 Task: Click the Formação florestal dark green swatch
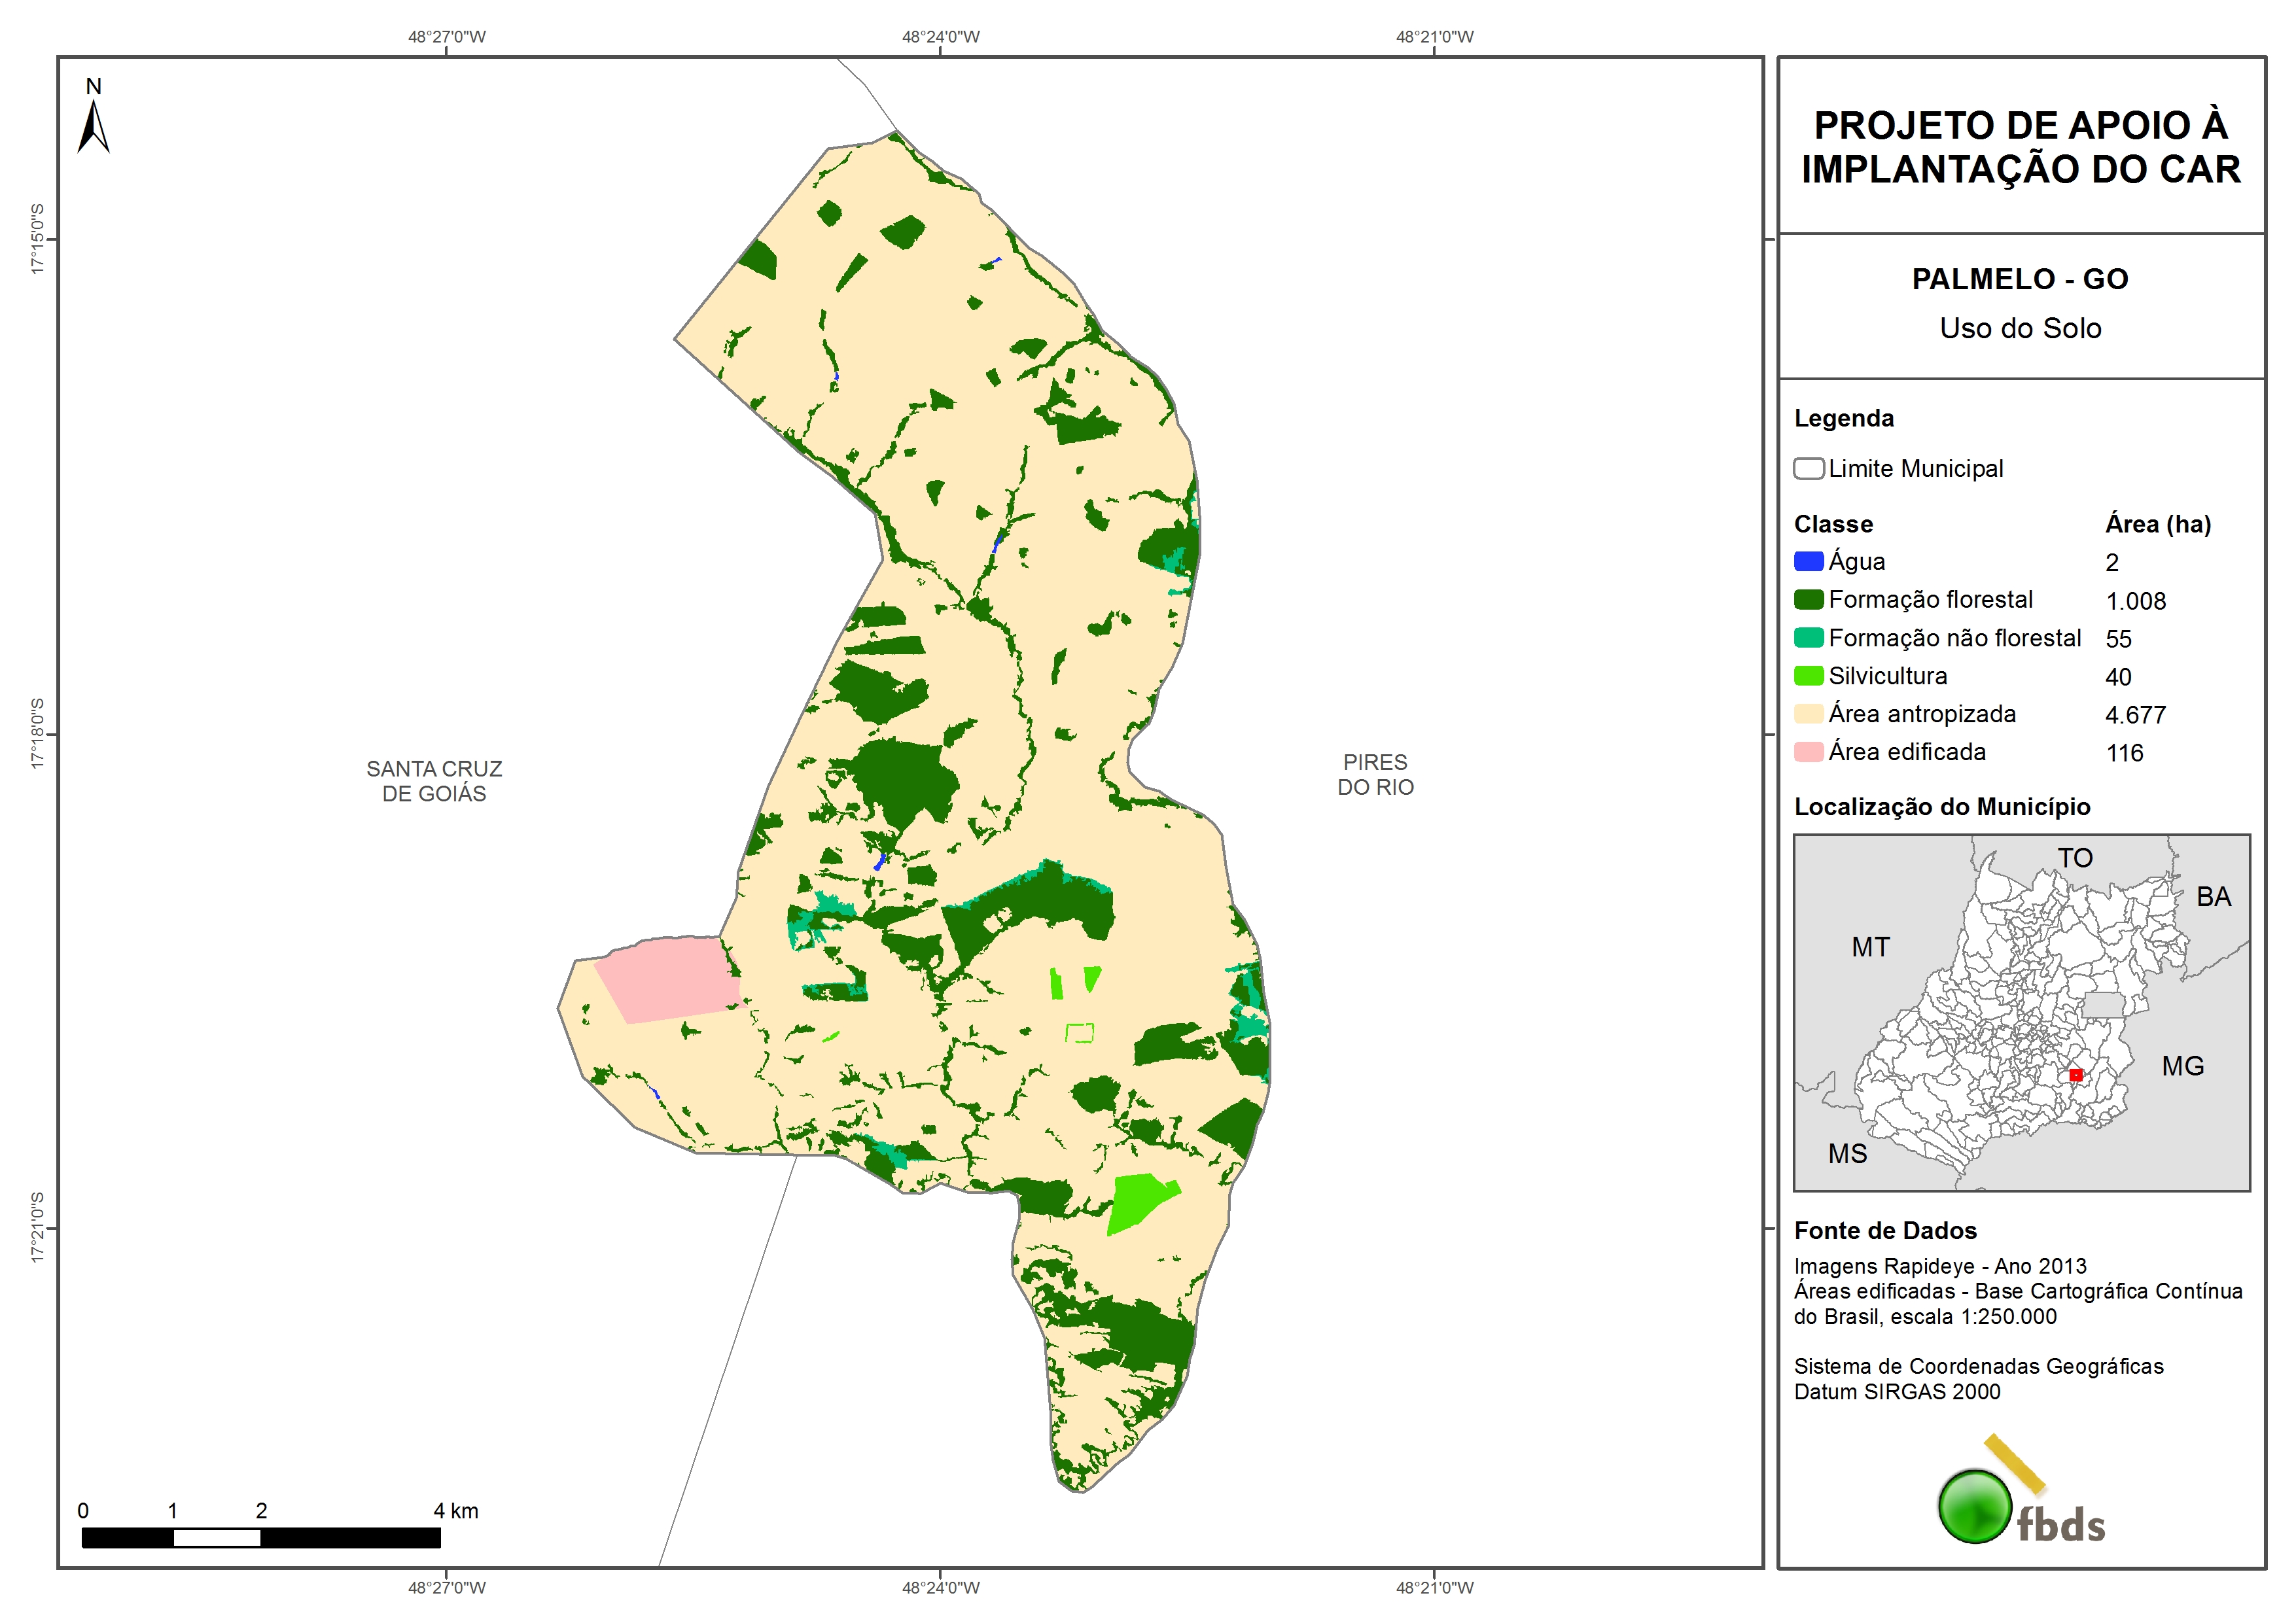click(1808, 600)
